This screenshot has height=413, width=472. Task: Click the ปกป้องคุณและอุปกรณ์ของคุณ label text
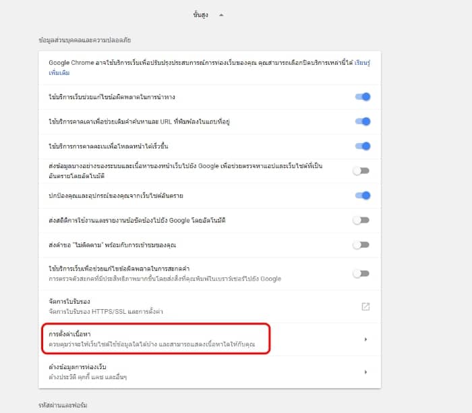116,196
